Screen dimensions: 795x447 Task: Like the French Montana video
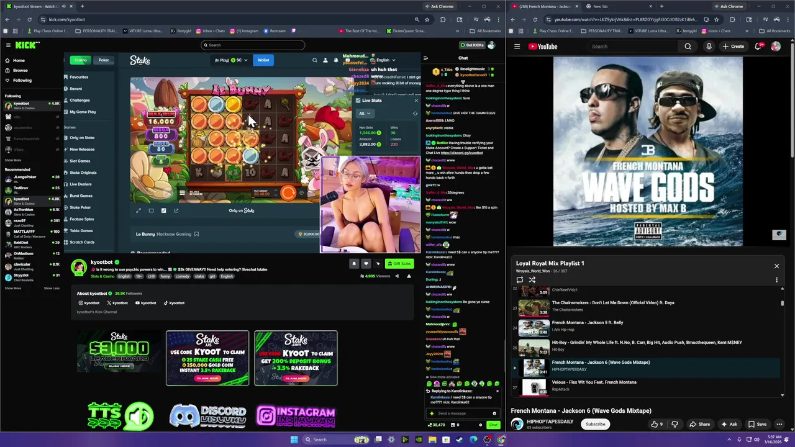(x=656, y=424)
